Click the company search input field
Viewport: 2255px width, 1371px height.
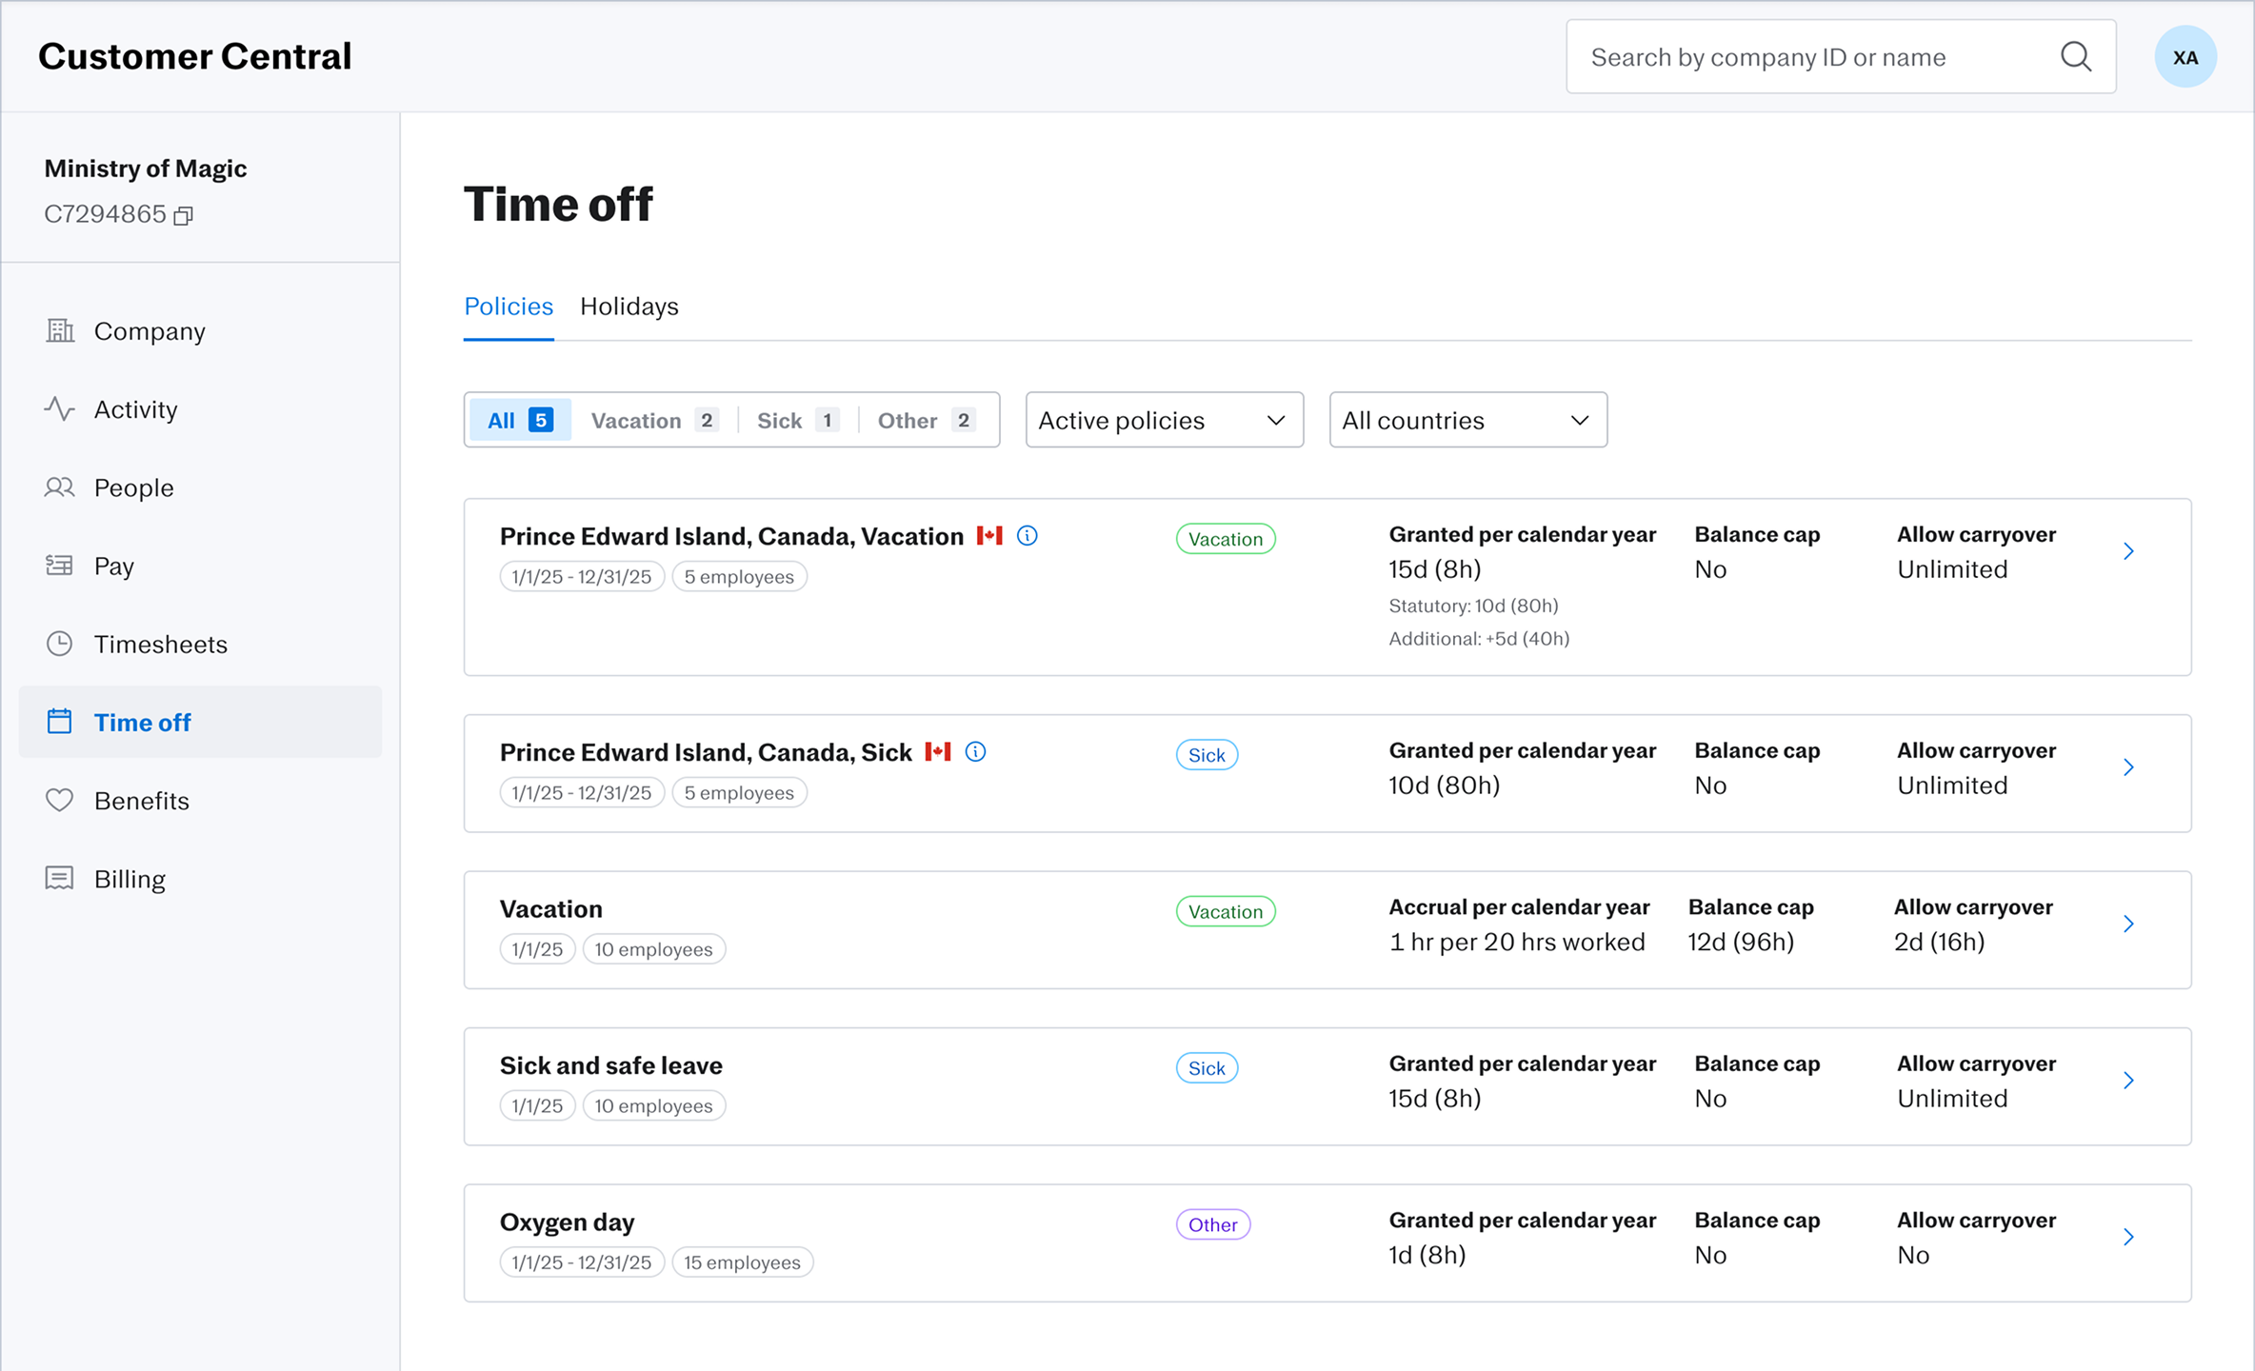pyautogui.click(x=1841, y=56)
